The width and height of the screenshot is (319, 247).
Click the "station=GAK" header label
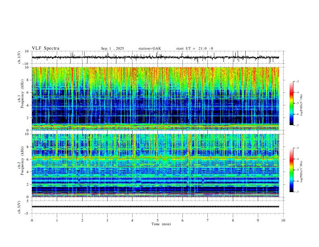(x=149, y=48)
